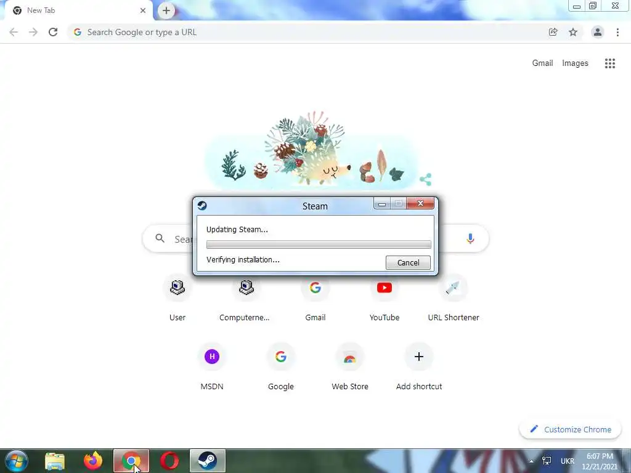
Task: Click the Chrome forward arrow
Action: [x=33, y=32]
